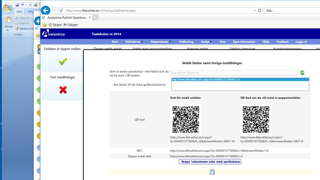Reload the page with refresh icon
This screenshot has height=180, width=320.
pyautogui.click(x=260, y=11)
